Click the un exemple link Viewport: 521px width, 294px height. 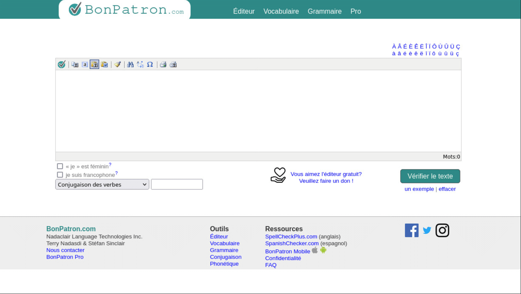click(x=419, y=189)
